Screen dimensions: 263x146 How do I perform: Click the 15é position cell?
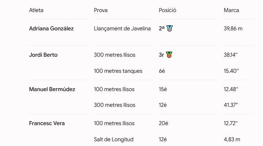click(163, 89)
